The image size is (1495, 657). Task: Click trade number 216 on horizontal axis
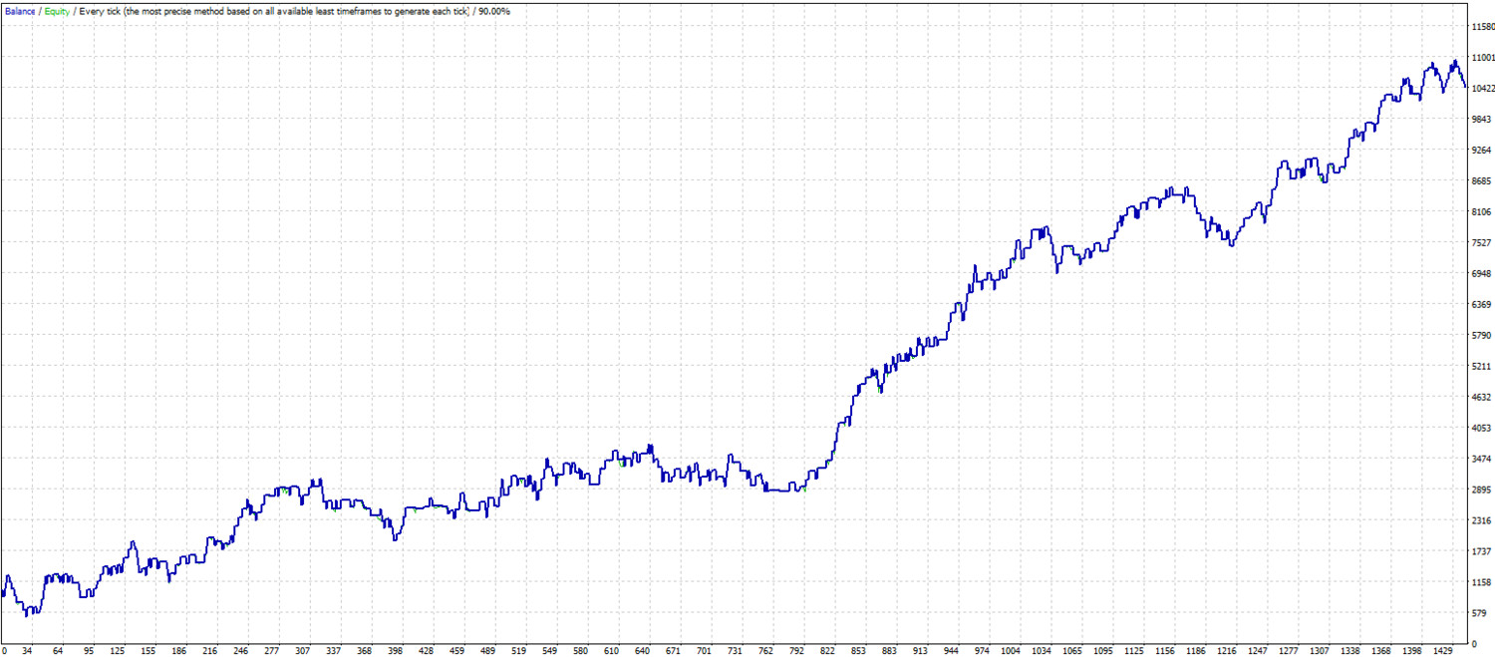[209, 650]
